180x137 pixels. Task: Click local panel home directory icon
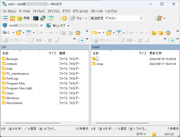pyautogui.click(x=78, y=33)
